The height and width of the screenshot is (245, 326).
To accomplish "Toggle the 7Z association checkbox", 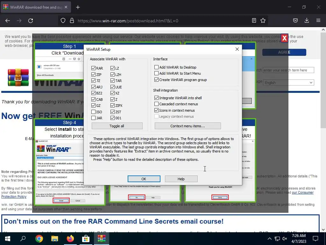I will point(93,81).
